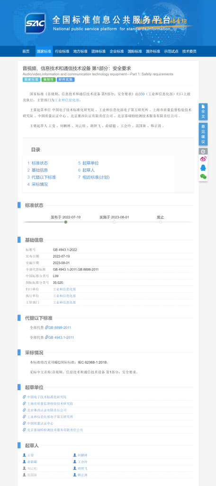This screenshot has width=216, height=486.
Task: Click person icon next to 韩正涛
Action: pos(74,475)
